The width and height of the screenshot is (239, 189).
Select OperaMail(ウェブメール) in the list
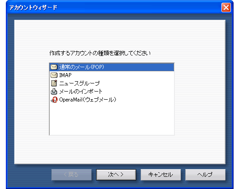point(112,100)
